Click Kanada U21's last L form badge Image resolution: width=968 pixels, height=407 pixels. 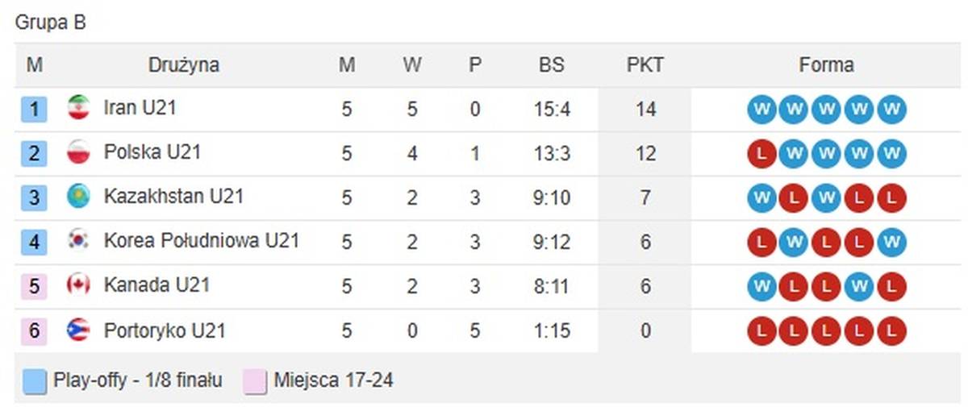[891, 286]
